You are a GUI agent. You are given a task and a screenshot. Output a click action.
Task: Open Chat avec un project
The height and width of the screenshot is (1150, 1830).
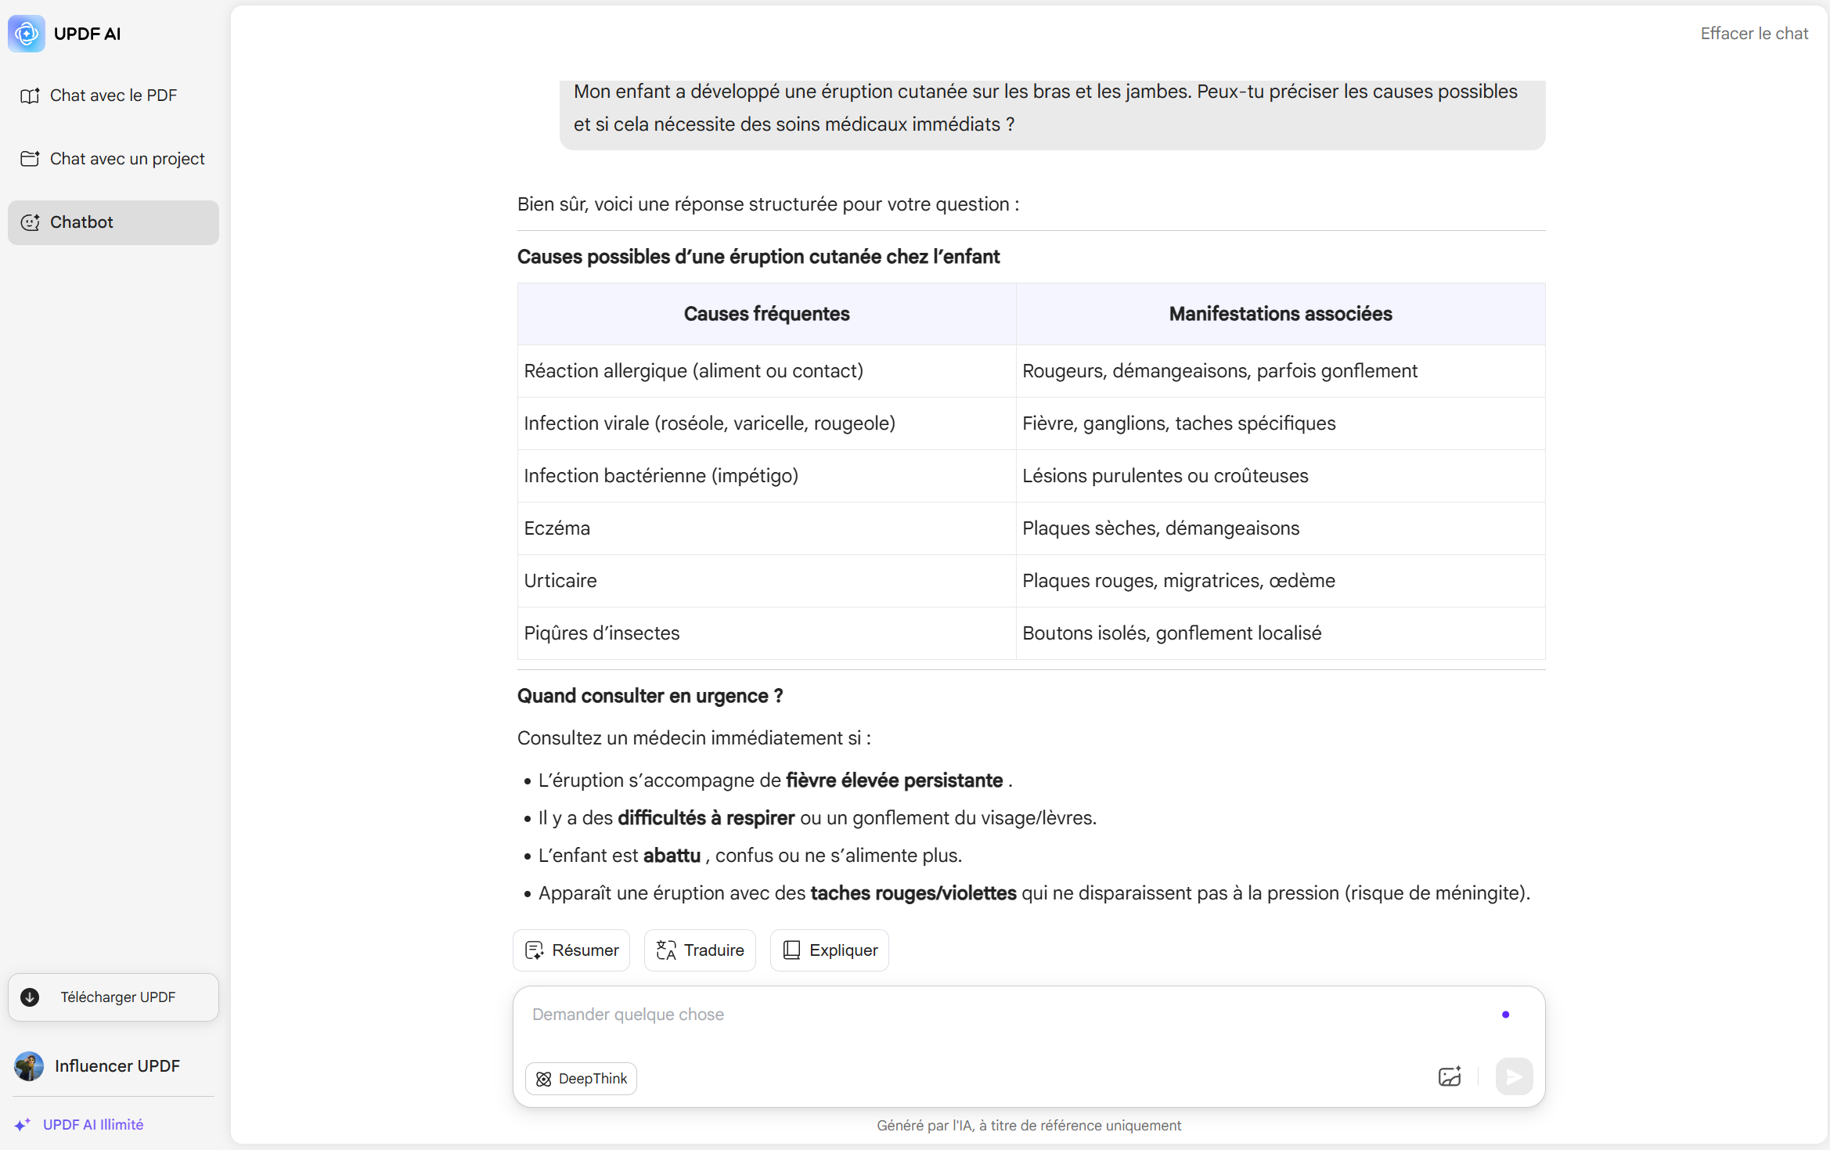(x=113, y=159)
